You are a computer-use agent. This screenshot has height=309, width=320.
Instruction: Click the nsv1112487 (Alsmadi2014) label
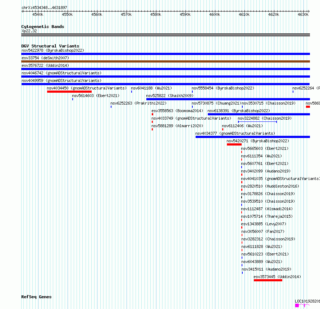[267, 209]
